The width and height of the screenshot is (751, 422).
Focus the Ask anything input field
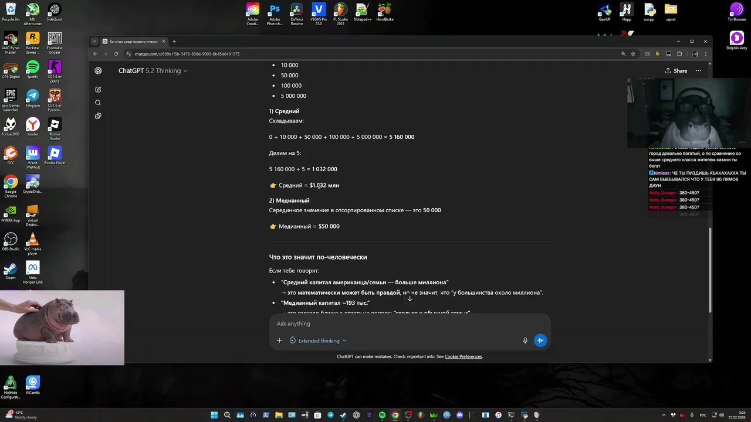click(x=410, y=324)
